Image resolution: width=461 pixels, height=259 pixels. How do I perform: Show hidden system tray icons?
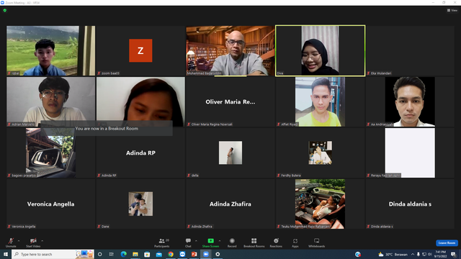coord(413,254)
